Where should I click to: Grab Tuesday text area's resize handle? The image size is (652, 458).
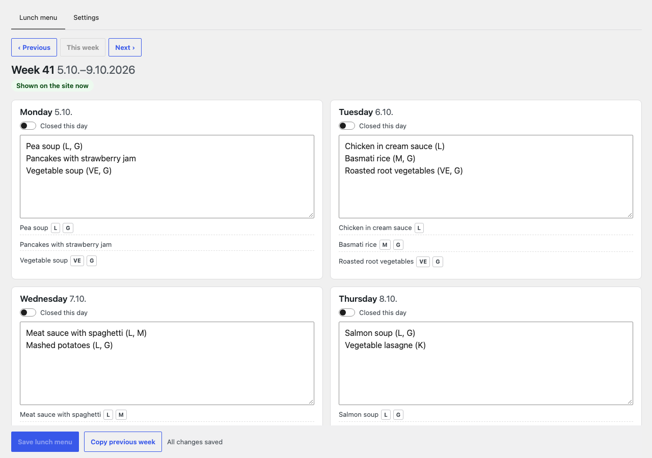tap(630, 215)
